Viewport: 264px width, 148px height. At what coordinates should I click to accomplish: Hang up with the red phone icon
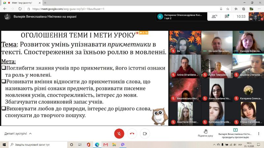point(132,134)
